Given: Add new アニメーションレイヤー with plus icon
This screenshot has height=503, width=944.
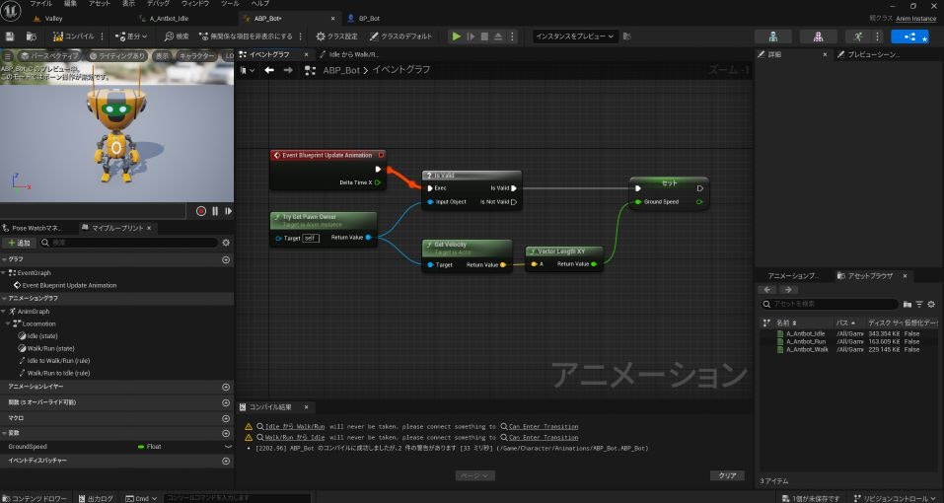Looking at the screenshot, I should (x=226, y=387).
